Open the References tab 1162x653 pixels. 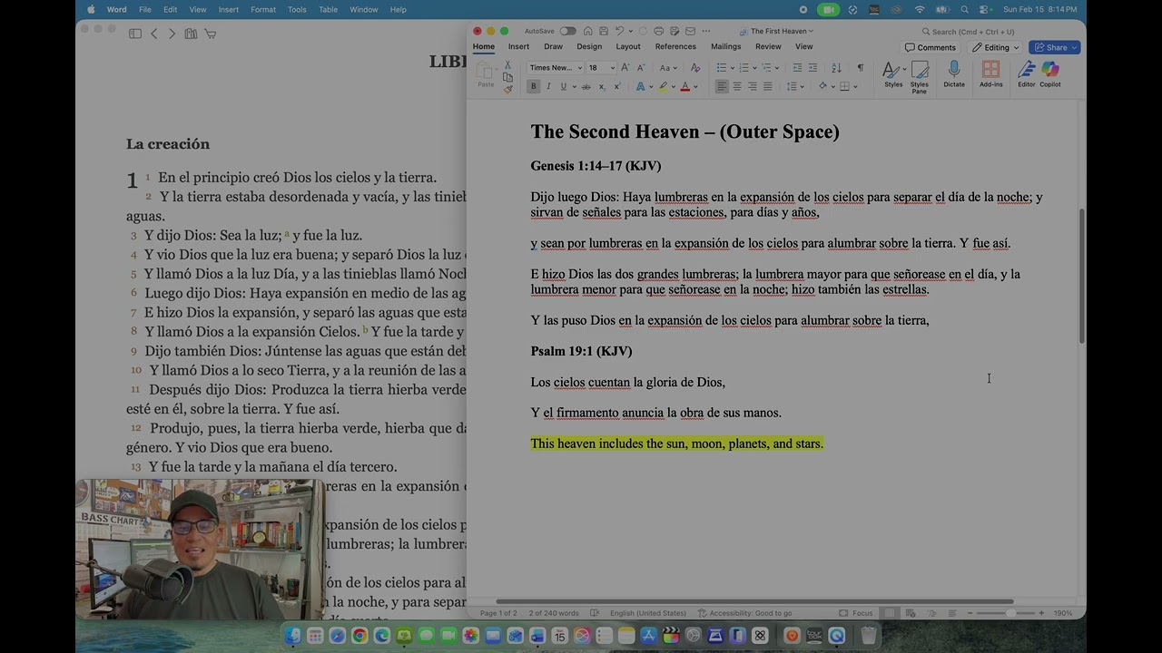click(675, 46)
